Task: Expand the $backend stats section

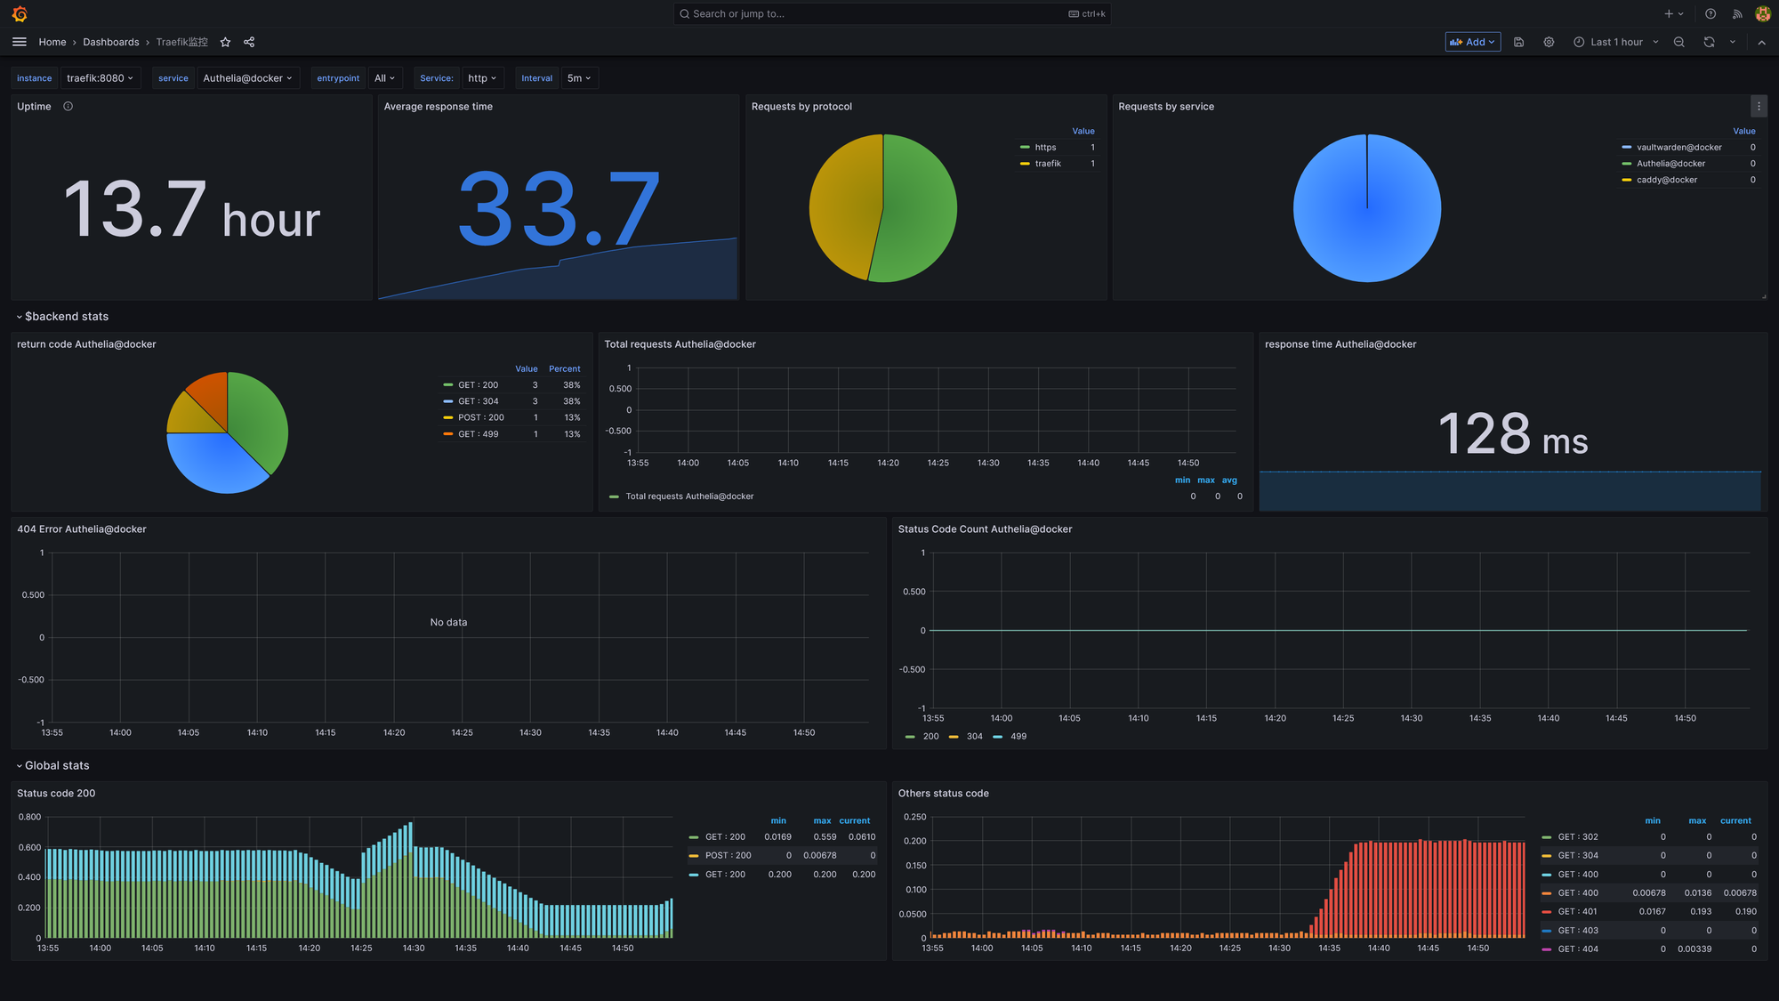Action: pyautogui.click(x=19, y=318)
